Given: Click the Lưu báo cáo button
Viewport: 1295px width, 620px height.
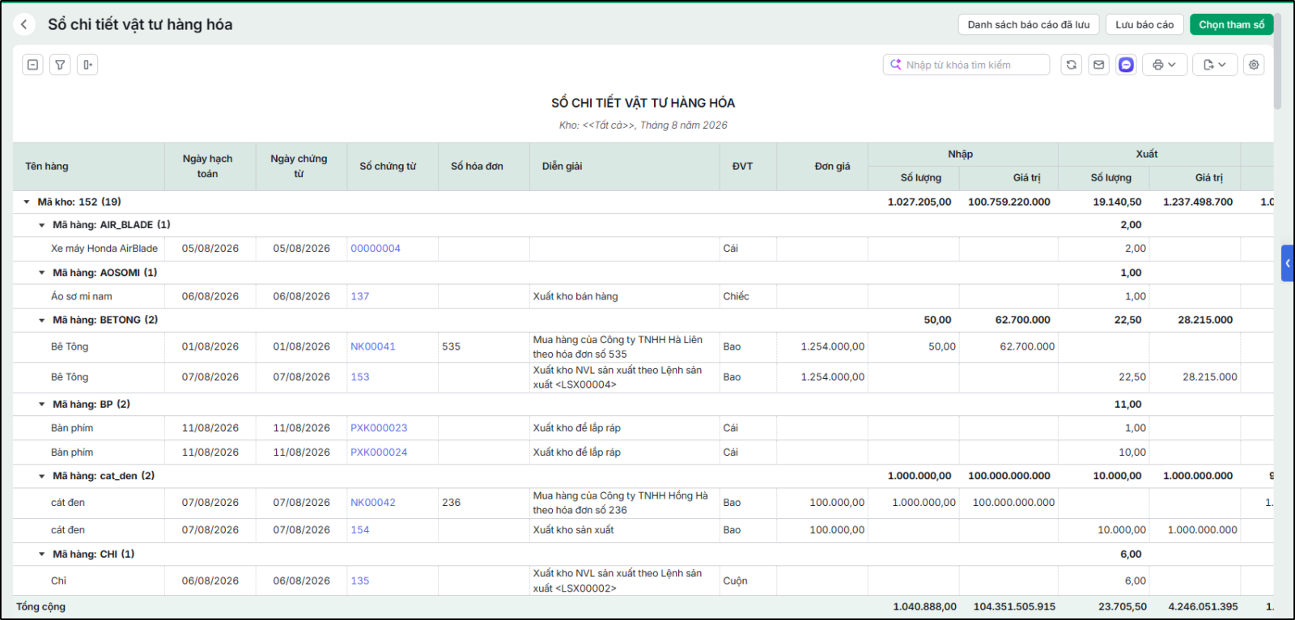Looking at the screenshot, I should point(1144,24).
